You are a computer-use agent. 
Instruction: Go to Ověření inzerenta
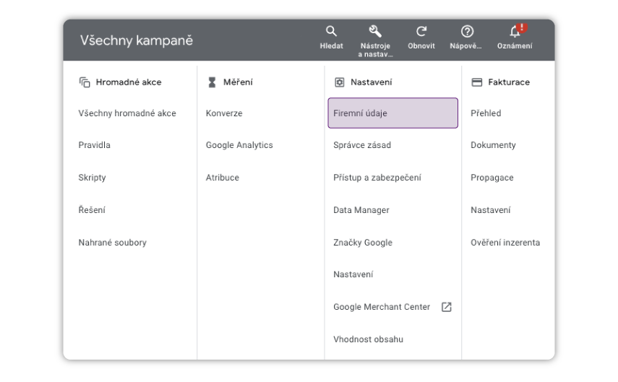point(505,243)
